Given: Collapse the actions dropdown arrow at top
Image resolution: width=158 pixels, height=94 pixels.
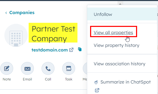Looking at the screenshot, I should [x=120, y=4].
